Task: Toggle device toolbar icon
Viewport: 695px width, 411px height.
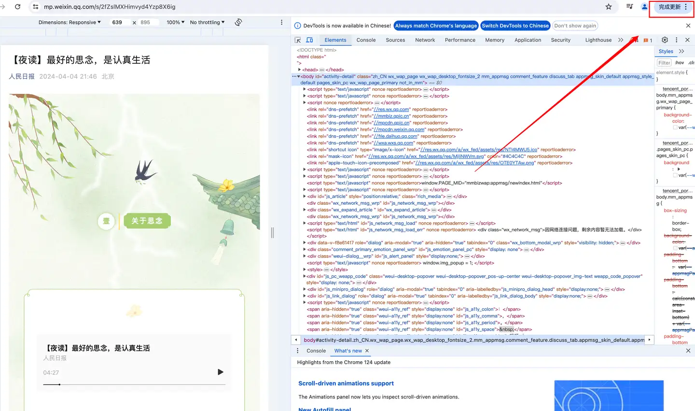Action: (310, 40)
